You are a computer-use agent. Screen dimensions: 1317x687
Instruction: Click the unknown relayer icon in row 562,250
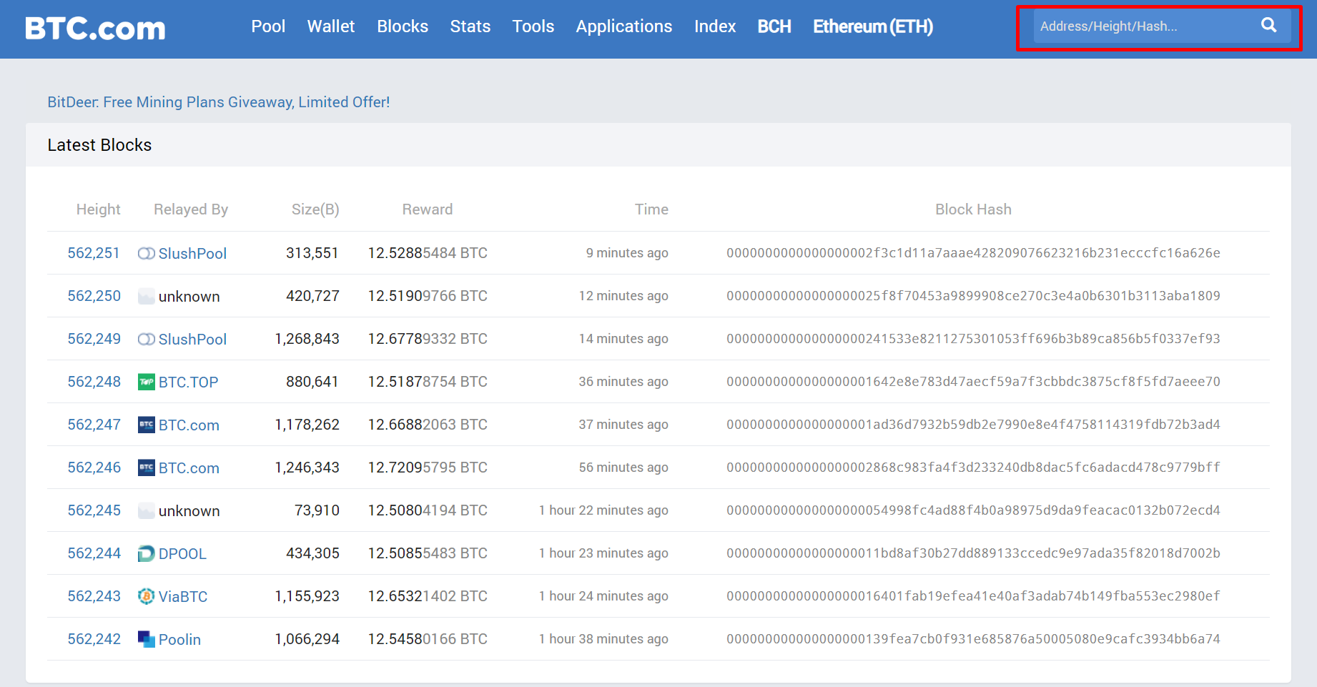pos(146,297)
